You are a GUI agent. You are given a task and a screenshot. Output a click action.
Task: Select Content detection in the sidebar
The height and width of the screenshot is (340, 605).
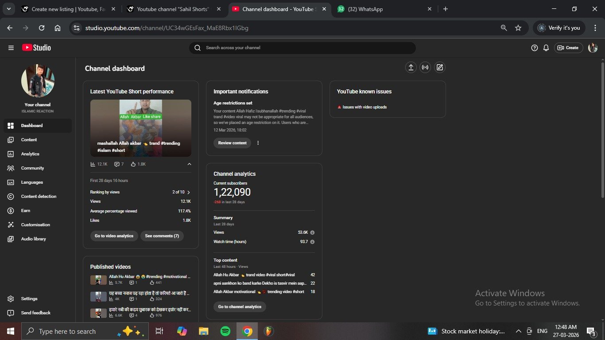[39, 197]
